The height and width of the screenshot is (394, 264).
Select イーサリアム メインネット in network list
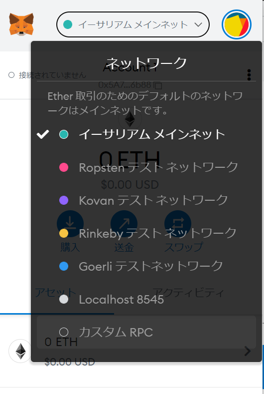click(146, 134)
